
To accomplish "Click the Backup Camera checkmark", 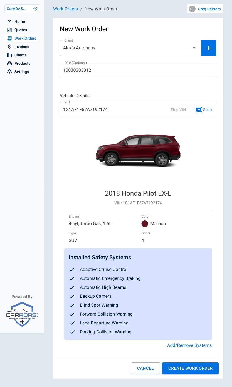I will pos(72,296).
